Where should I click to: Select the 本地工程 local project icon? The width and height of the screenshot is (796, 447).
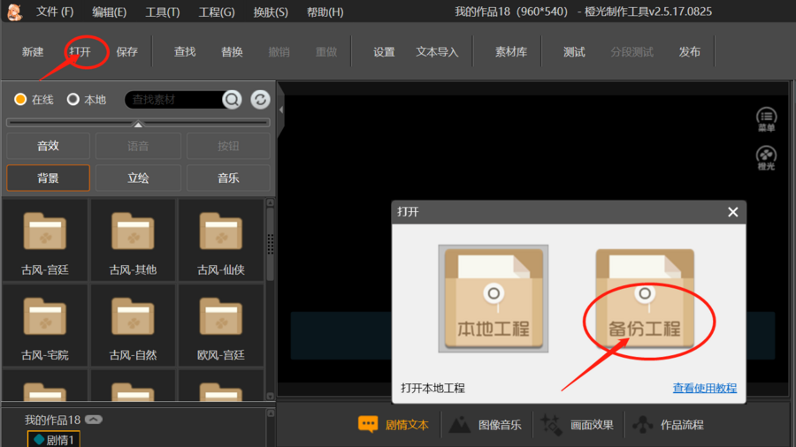[493, 299]
